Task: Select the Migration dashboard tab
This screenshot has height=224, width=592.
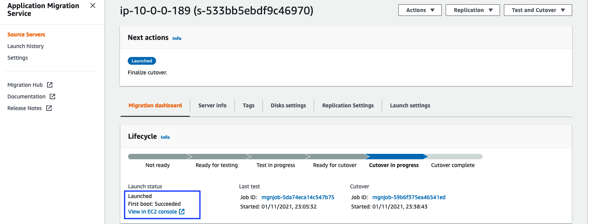Action: pos(155,105)
